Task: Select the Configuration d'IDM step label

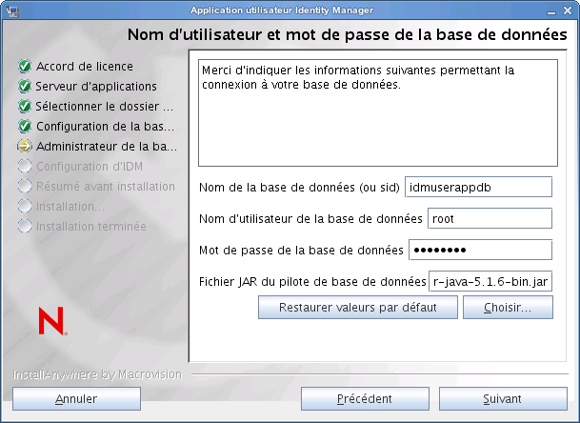Action: 90,166
